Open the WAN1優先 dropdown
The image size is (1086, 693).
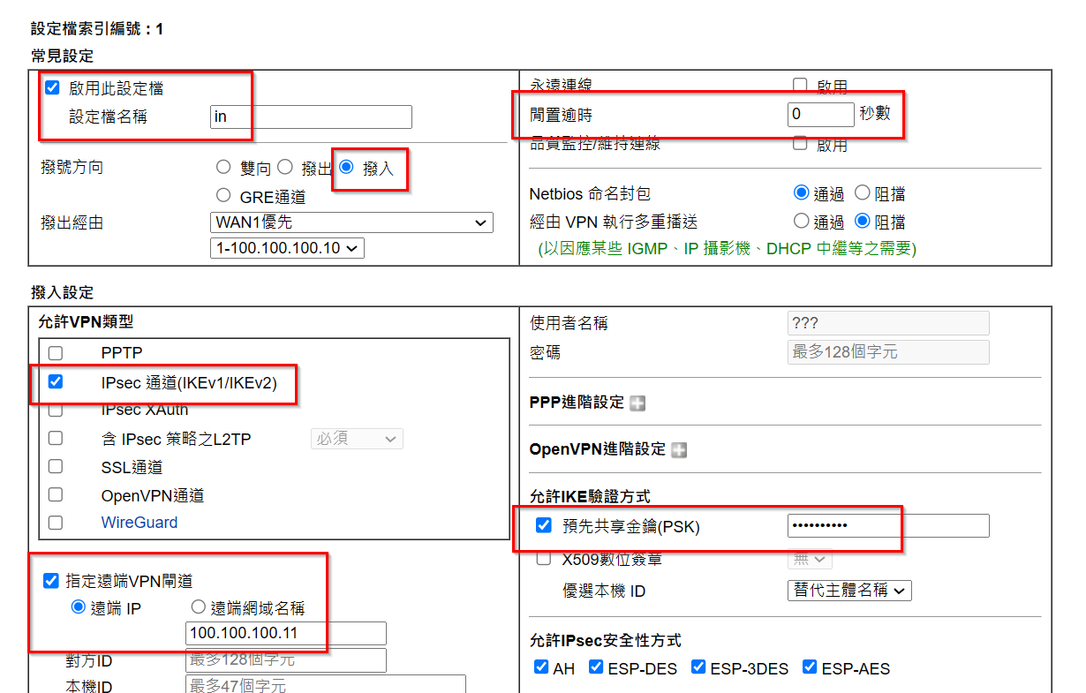pos(351,222)
